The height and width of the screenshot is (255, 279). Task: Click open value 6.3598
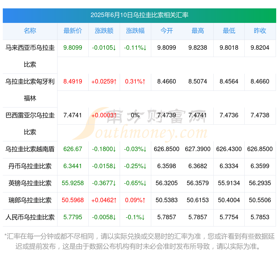click(x=167, y=166)
